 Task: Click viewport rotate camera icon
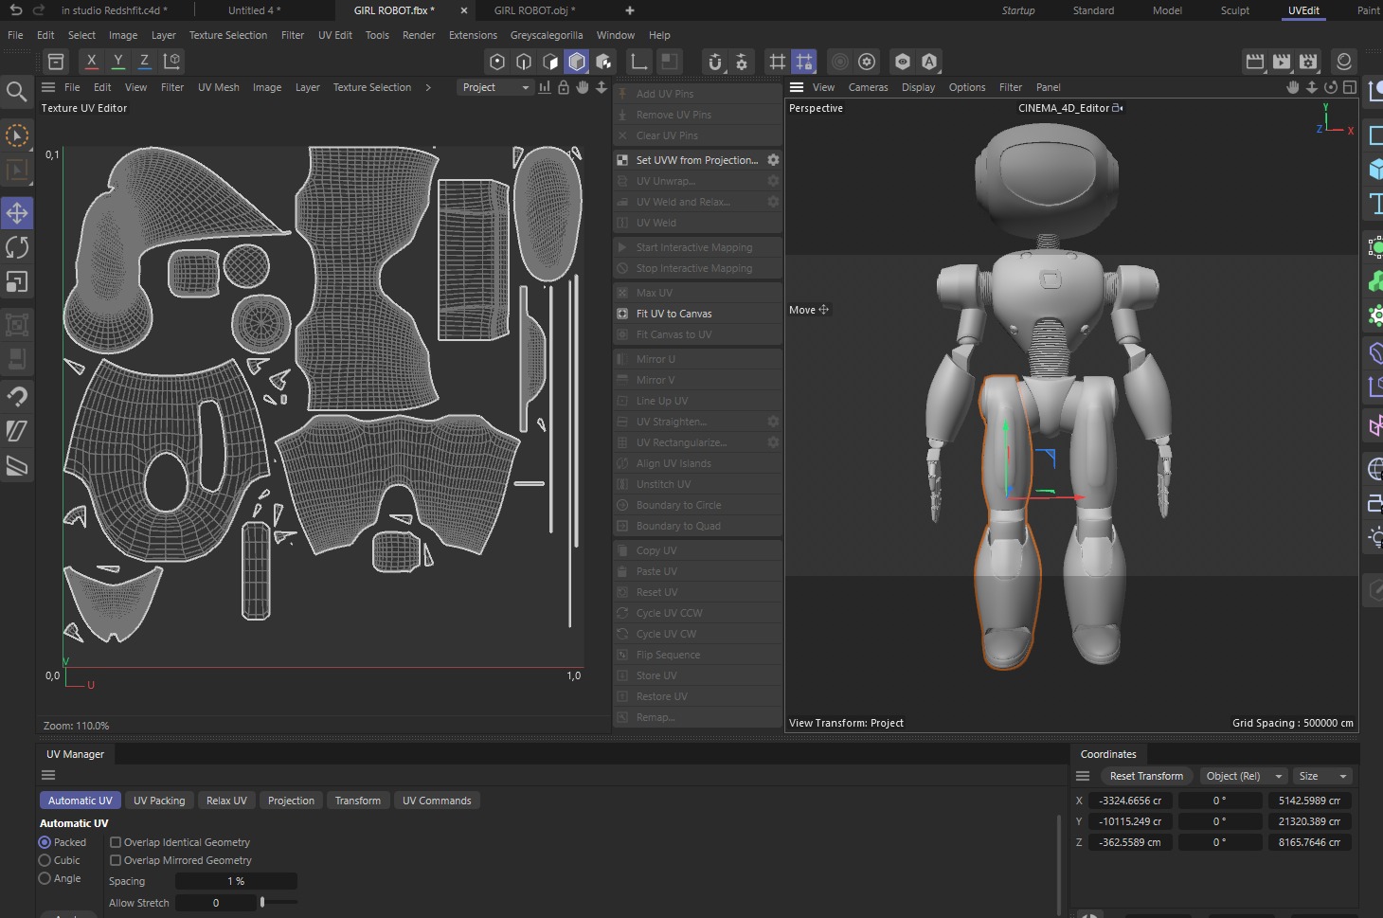[x=1331, y=87]
